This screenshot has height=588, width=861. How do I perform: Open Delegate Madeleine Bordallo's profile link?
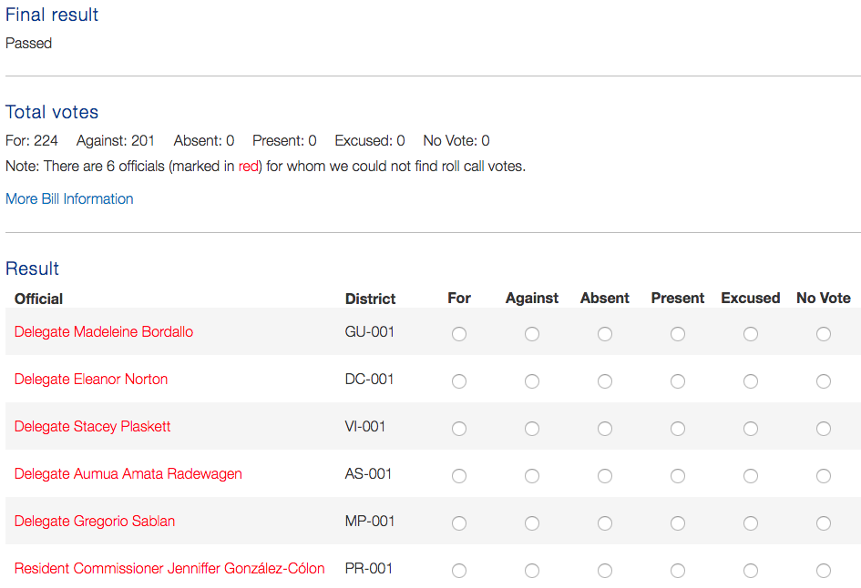(104, 331)
